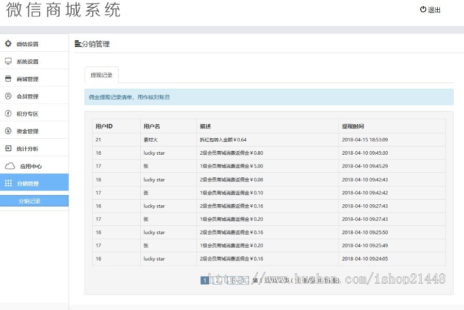Select the monitor icon for 系统设置
The width and height of the screenshot is (464, 310).
7,61
